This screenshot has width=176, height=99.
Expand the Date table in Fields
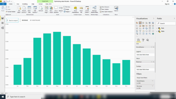point(157,28)
